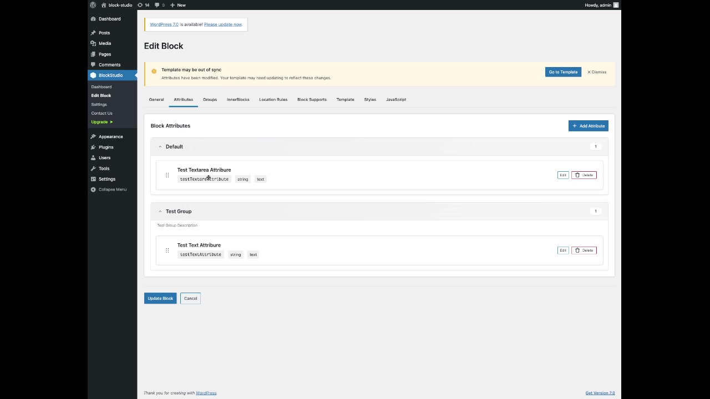Image resolution: width=710 pixels, height=399 pixels.
Task: Open the Get Version 7.0 footer link
Action: pos(600,393)
